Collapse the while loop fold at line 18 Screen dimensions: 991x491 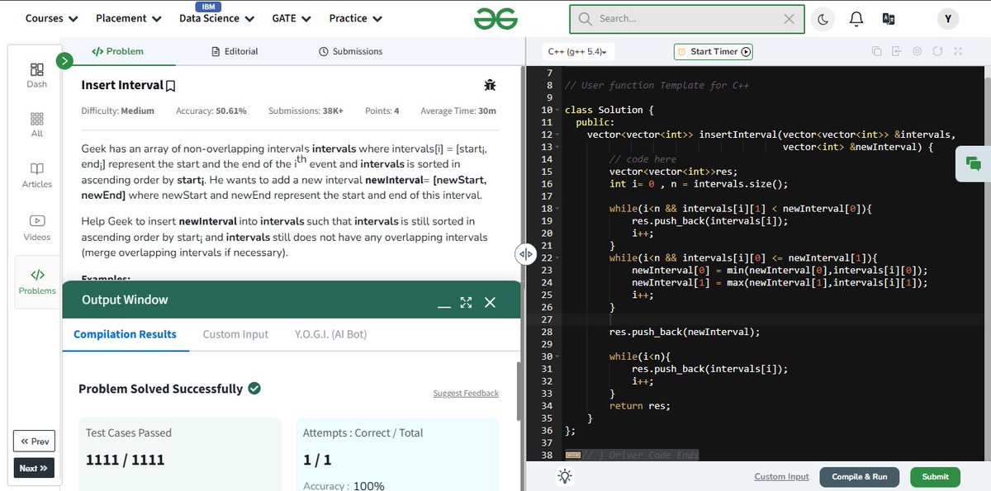(557, 209)
